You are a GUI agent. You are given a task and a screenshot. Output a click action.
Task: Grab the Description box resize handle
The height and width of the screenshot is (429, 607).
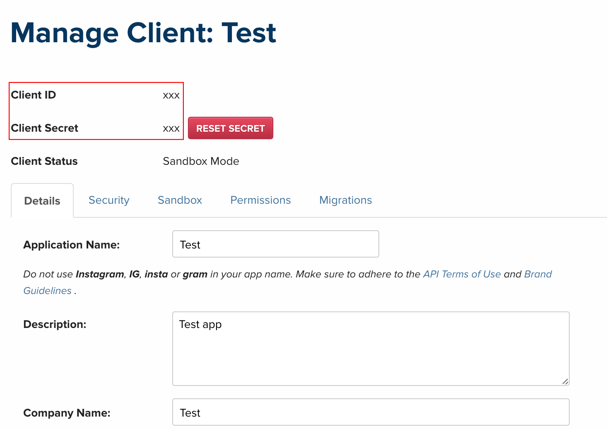point(565,381)
